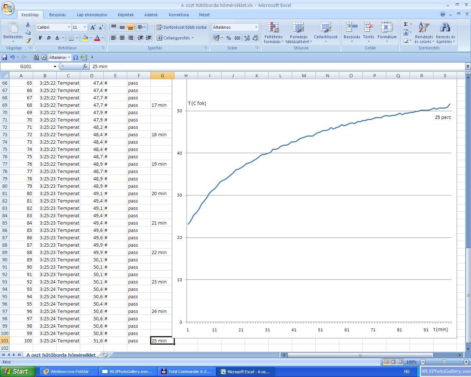Click Rendezés és szűrés button
471x377 pixels.
click(424, 32)
